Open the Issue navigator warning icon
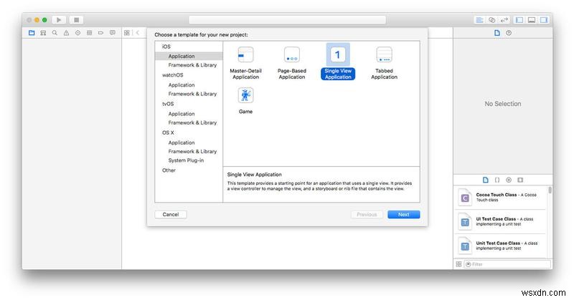This screenshot has height=300, width=574. point(67,33)
